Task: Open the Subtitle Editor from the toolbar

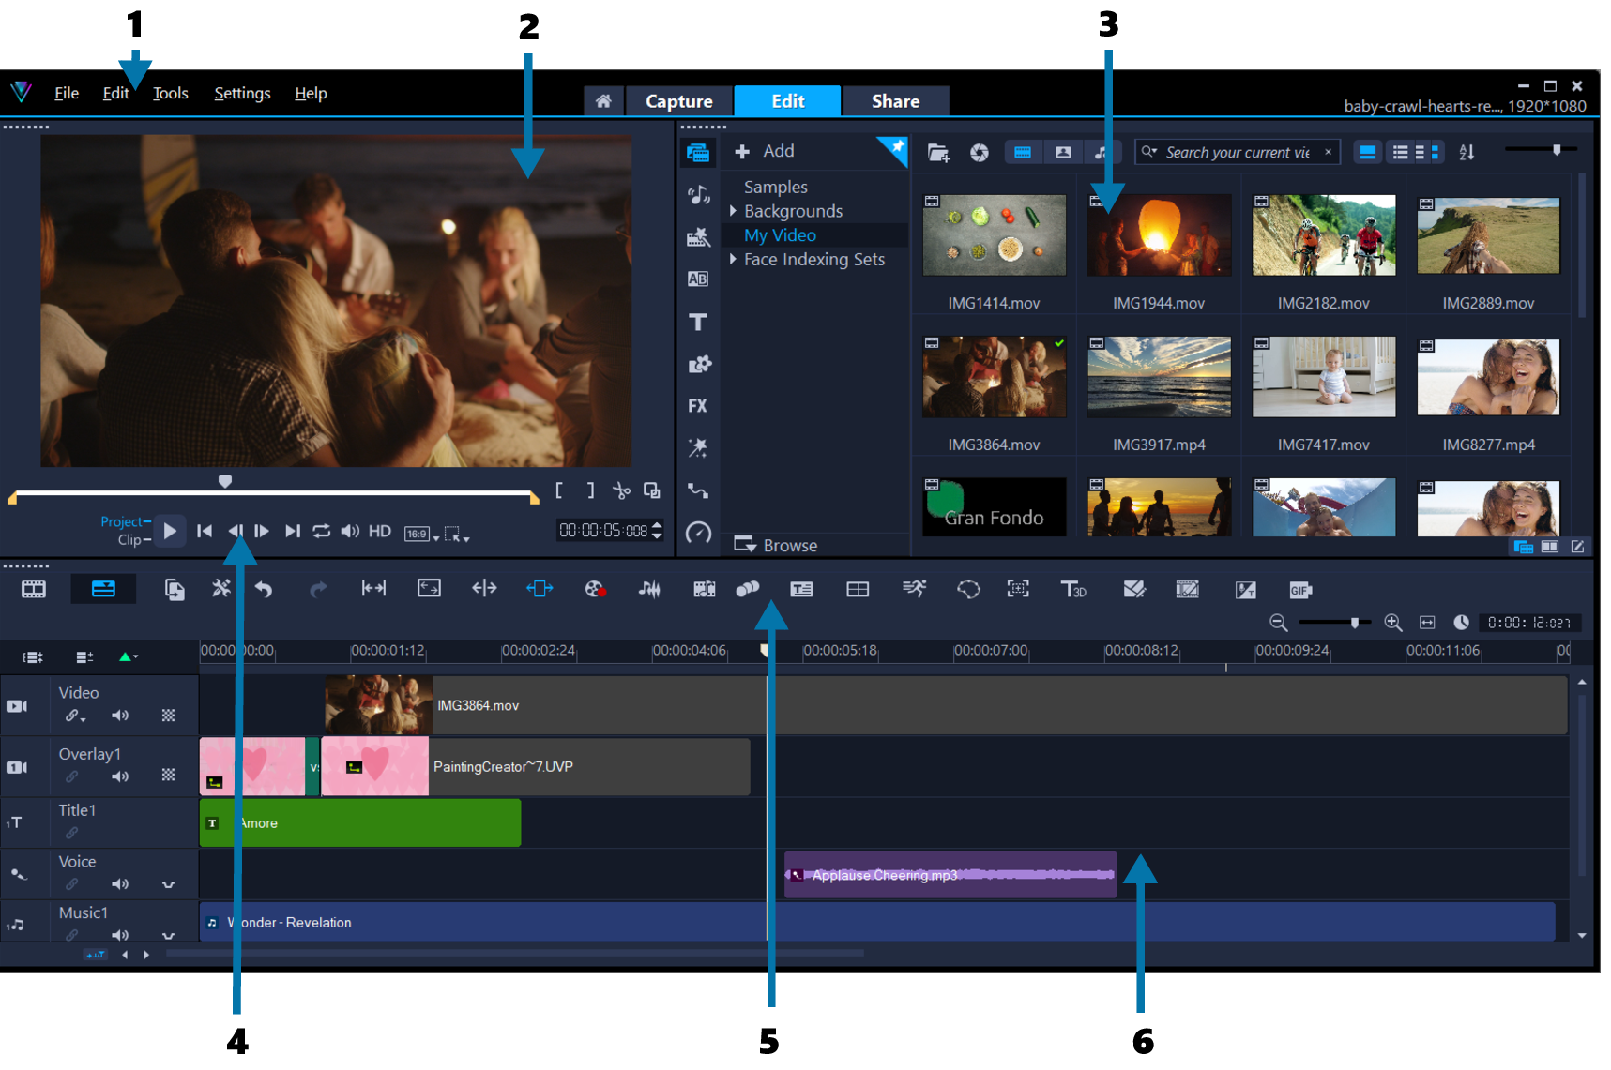Action: coord(802,589)
